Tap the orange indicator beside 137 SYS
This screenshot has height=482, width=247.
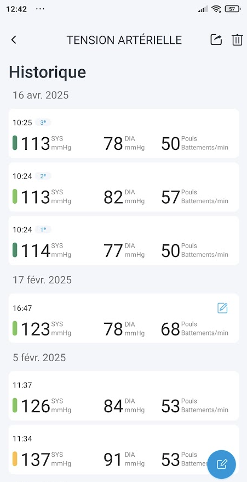(x=15, y=458)
